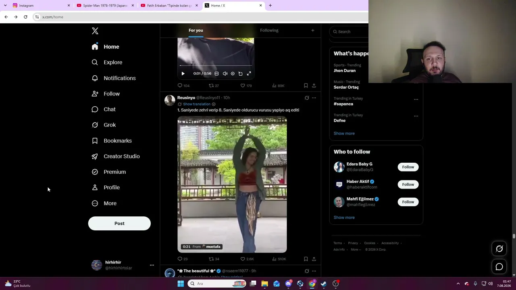Viewport: 516px width, 290px height.
Task: Open the Windows Start menu
Action: click(181, 284)
